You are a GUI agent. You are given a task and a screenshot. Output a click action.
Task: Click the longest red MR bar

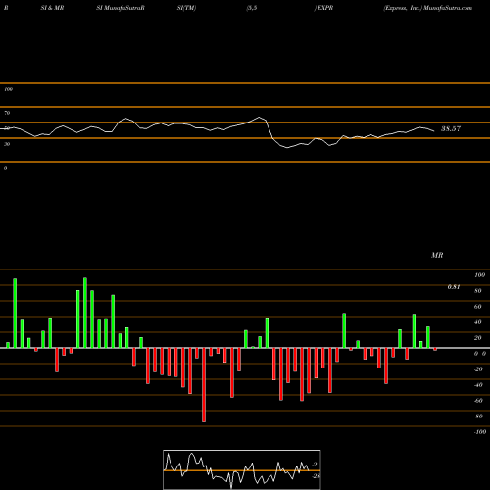click(x=204, y=385)
